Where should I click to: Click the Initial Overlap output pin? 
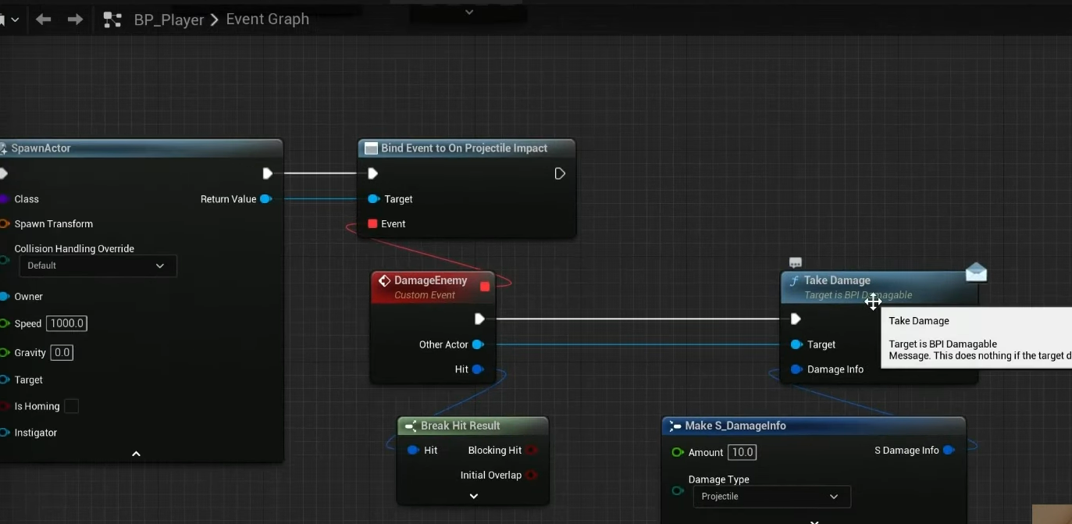[532, 476]
